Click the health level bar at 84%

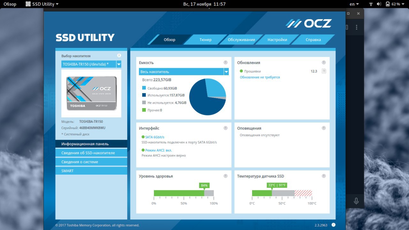(x=184, y=193)
